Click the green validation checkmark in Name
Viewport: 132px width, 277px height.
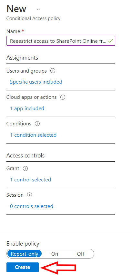click(x=110, y=41)
